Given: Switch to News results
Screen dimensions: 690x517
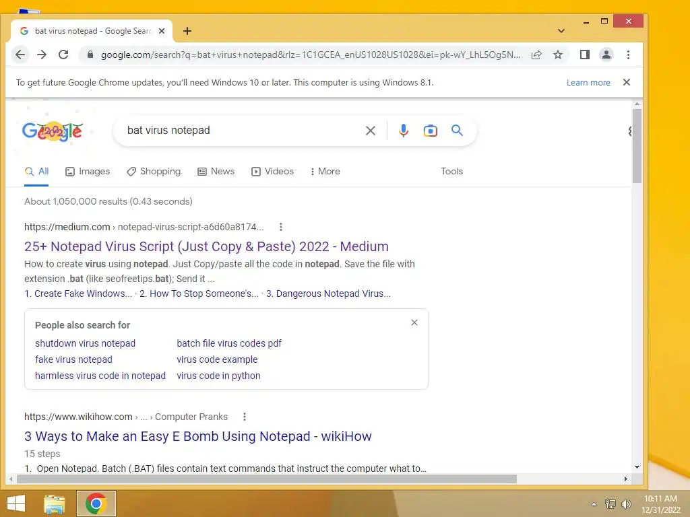Looking at the screenshot, I should pyautogui.click(x=216, y=172).
